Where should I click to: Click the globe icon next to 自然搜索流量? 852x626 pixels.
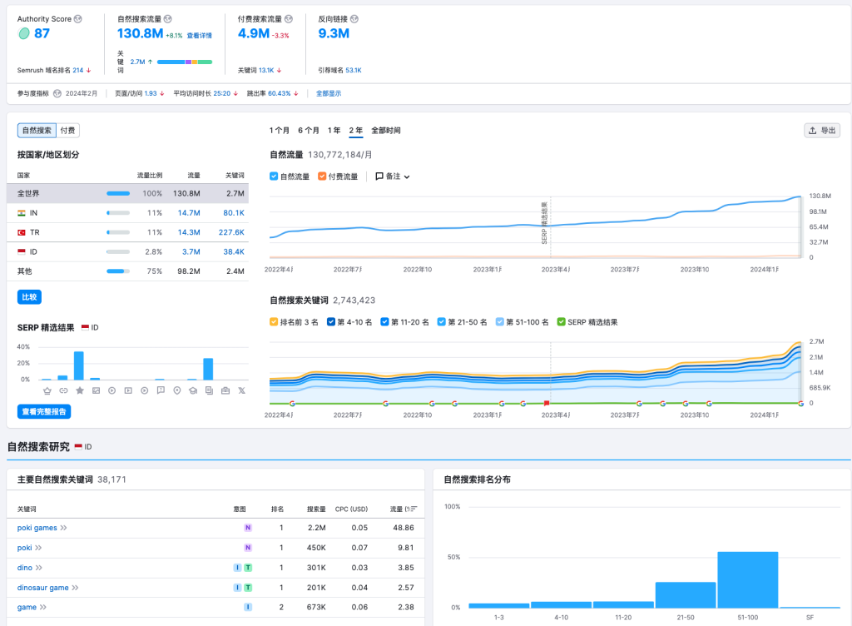(168, 19)
